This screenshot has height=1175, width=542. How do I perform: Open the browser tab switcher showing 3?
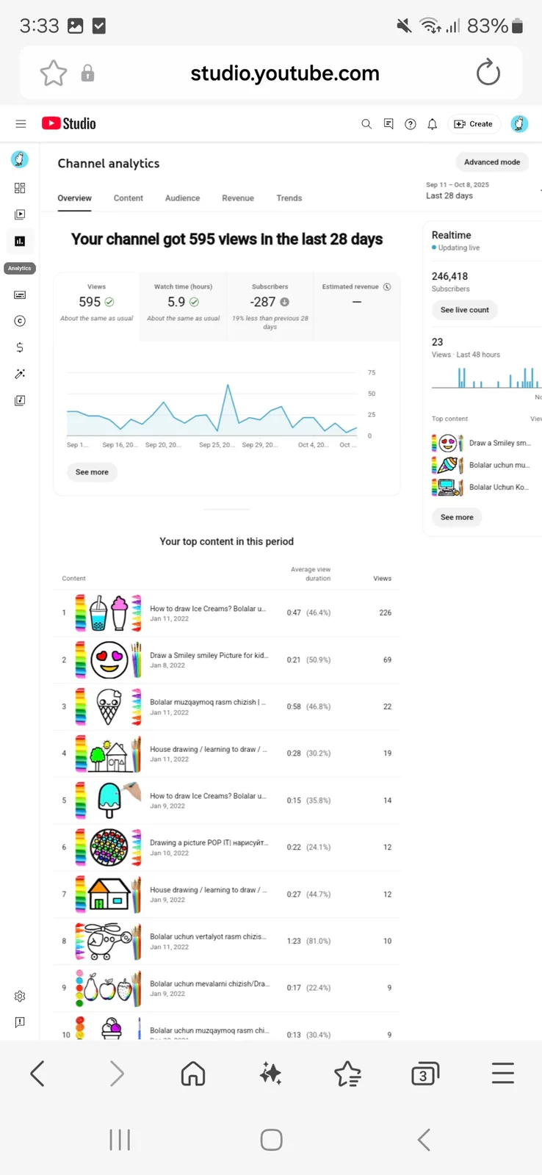(424, 1074)
